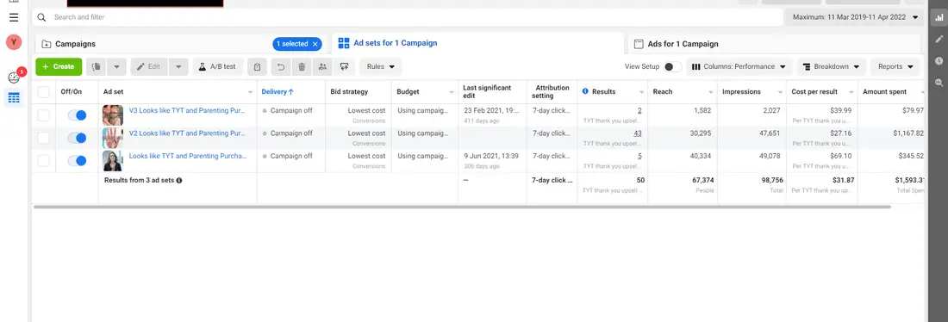The width and height of the screenshot is (948, 322).
Task: Click the audience people icon
Action: (x=323, y=66)
